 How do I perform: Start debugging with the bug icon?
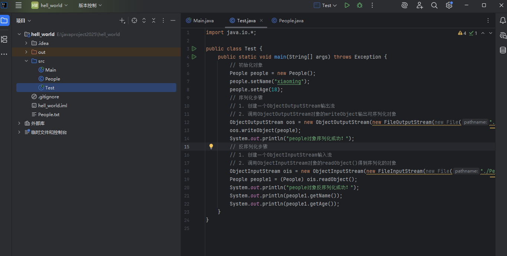tap(359, 5)
